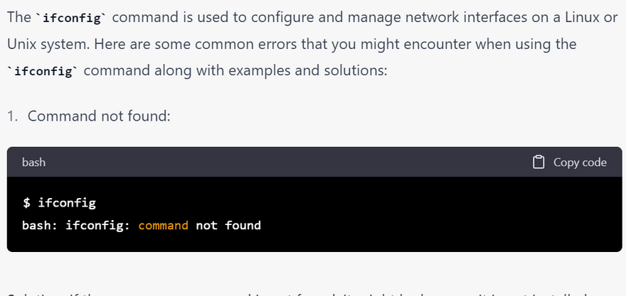Image resolution: width=626 pixels, height=296 pixels.
Task: Click the 'not found' text in code output
Action: pos(228,225)
